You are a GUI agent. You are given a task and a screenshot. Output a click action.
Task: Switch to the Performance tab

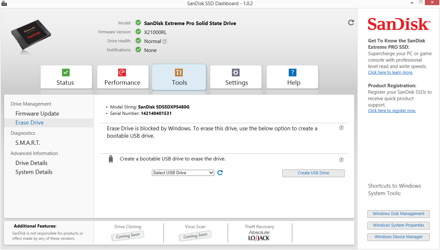click(123, 77)
